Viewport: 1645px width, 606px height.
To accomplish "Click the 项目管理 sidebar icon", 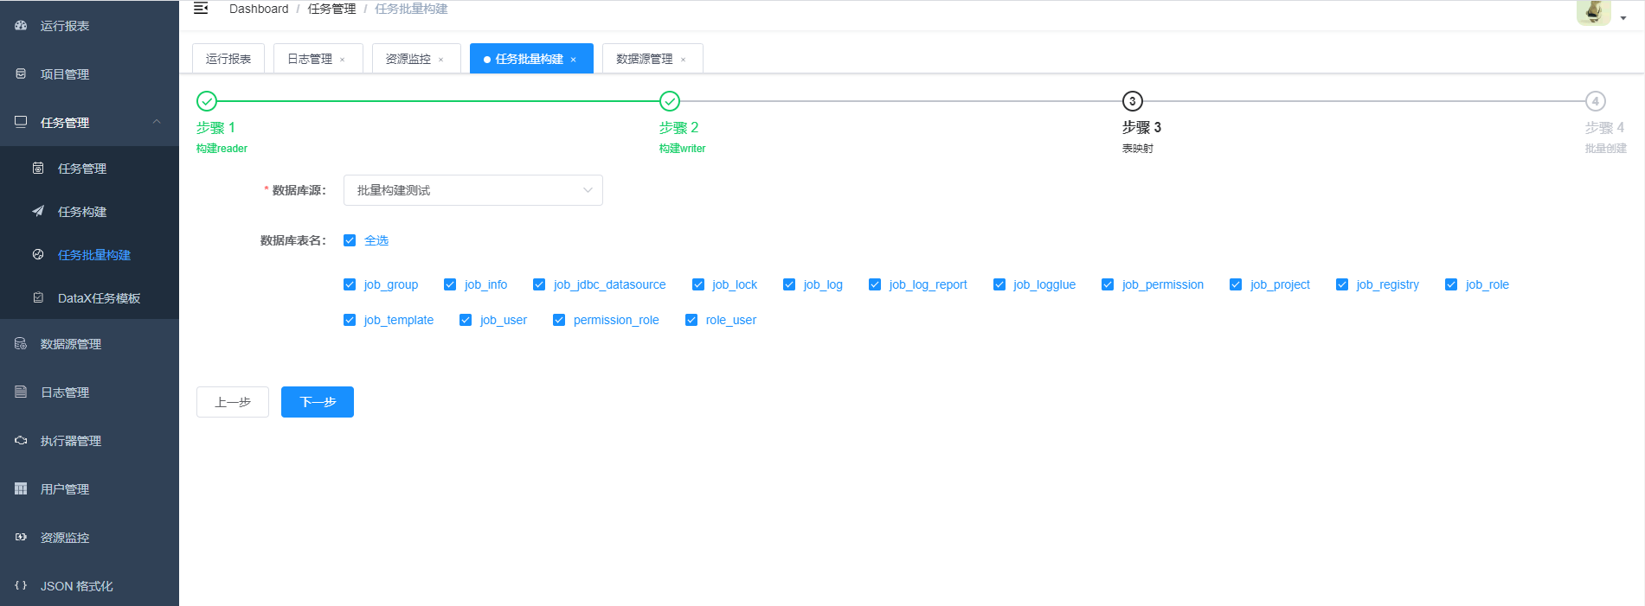I will coord(21,74).
